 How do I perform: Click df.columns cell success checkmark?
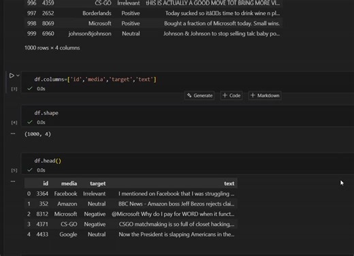click(30, 89)
